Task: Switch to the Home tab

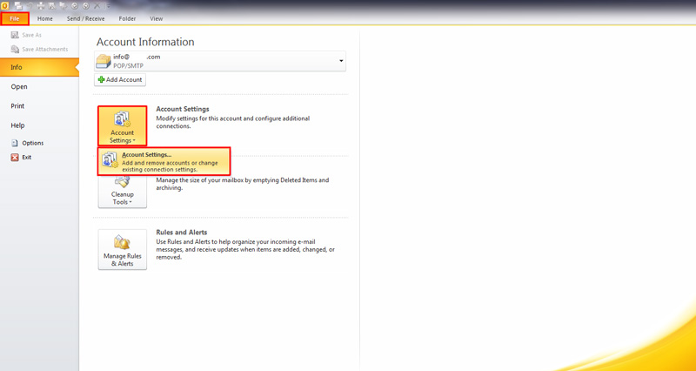Action: (45, 18)
